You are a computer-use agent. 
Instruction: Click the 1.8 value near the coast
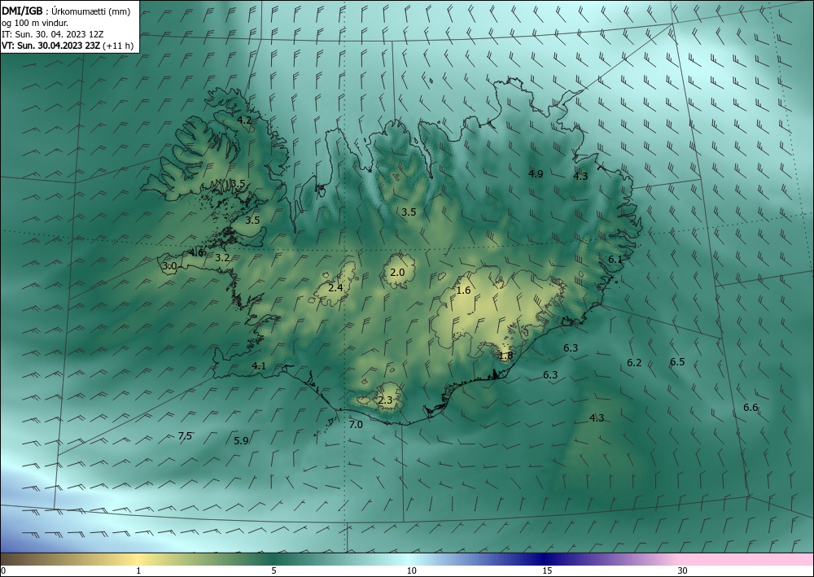505,356
